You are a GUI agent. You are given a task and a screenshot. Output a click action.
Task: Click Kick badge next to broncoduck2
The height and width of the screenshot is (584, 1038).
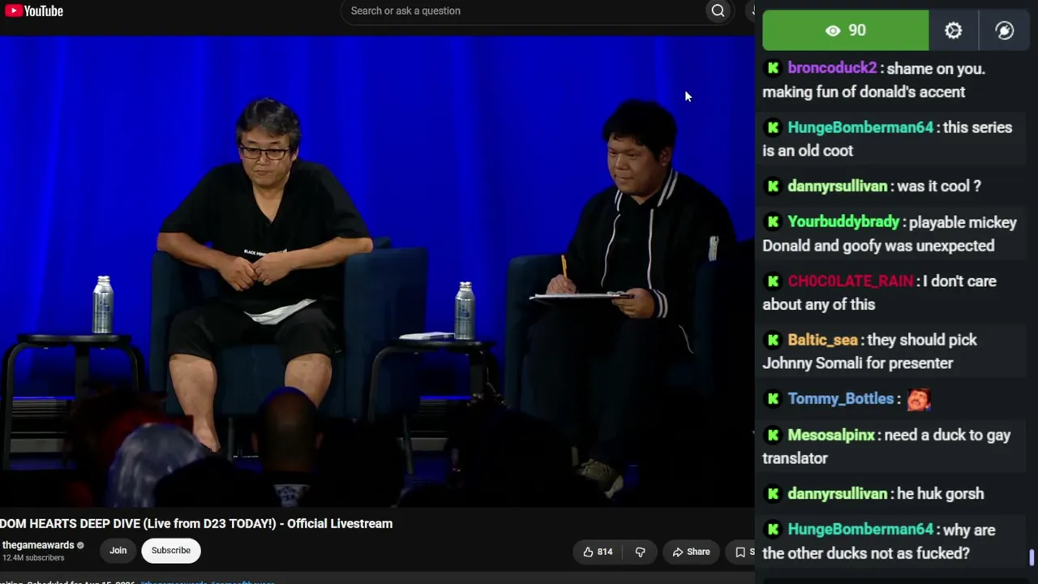tap(773, 69)
